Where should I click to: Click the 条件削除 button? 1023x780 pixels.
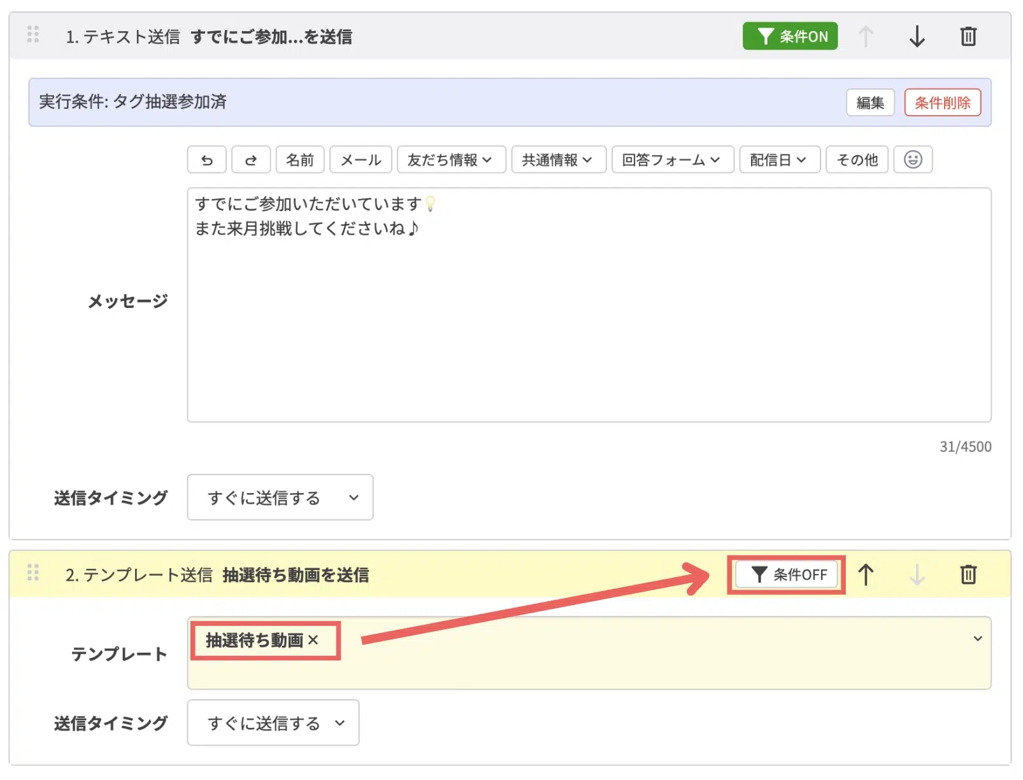click(x=942, y=102)
